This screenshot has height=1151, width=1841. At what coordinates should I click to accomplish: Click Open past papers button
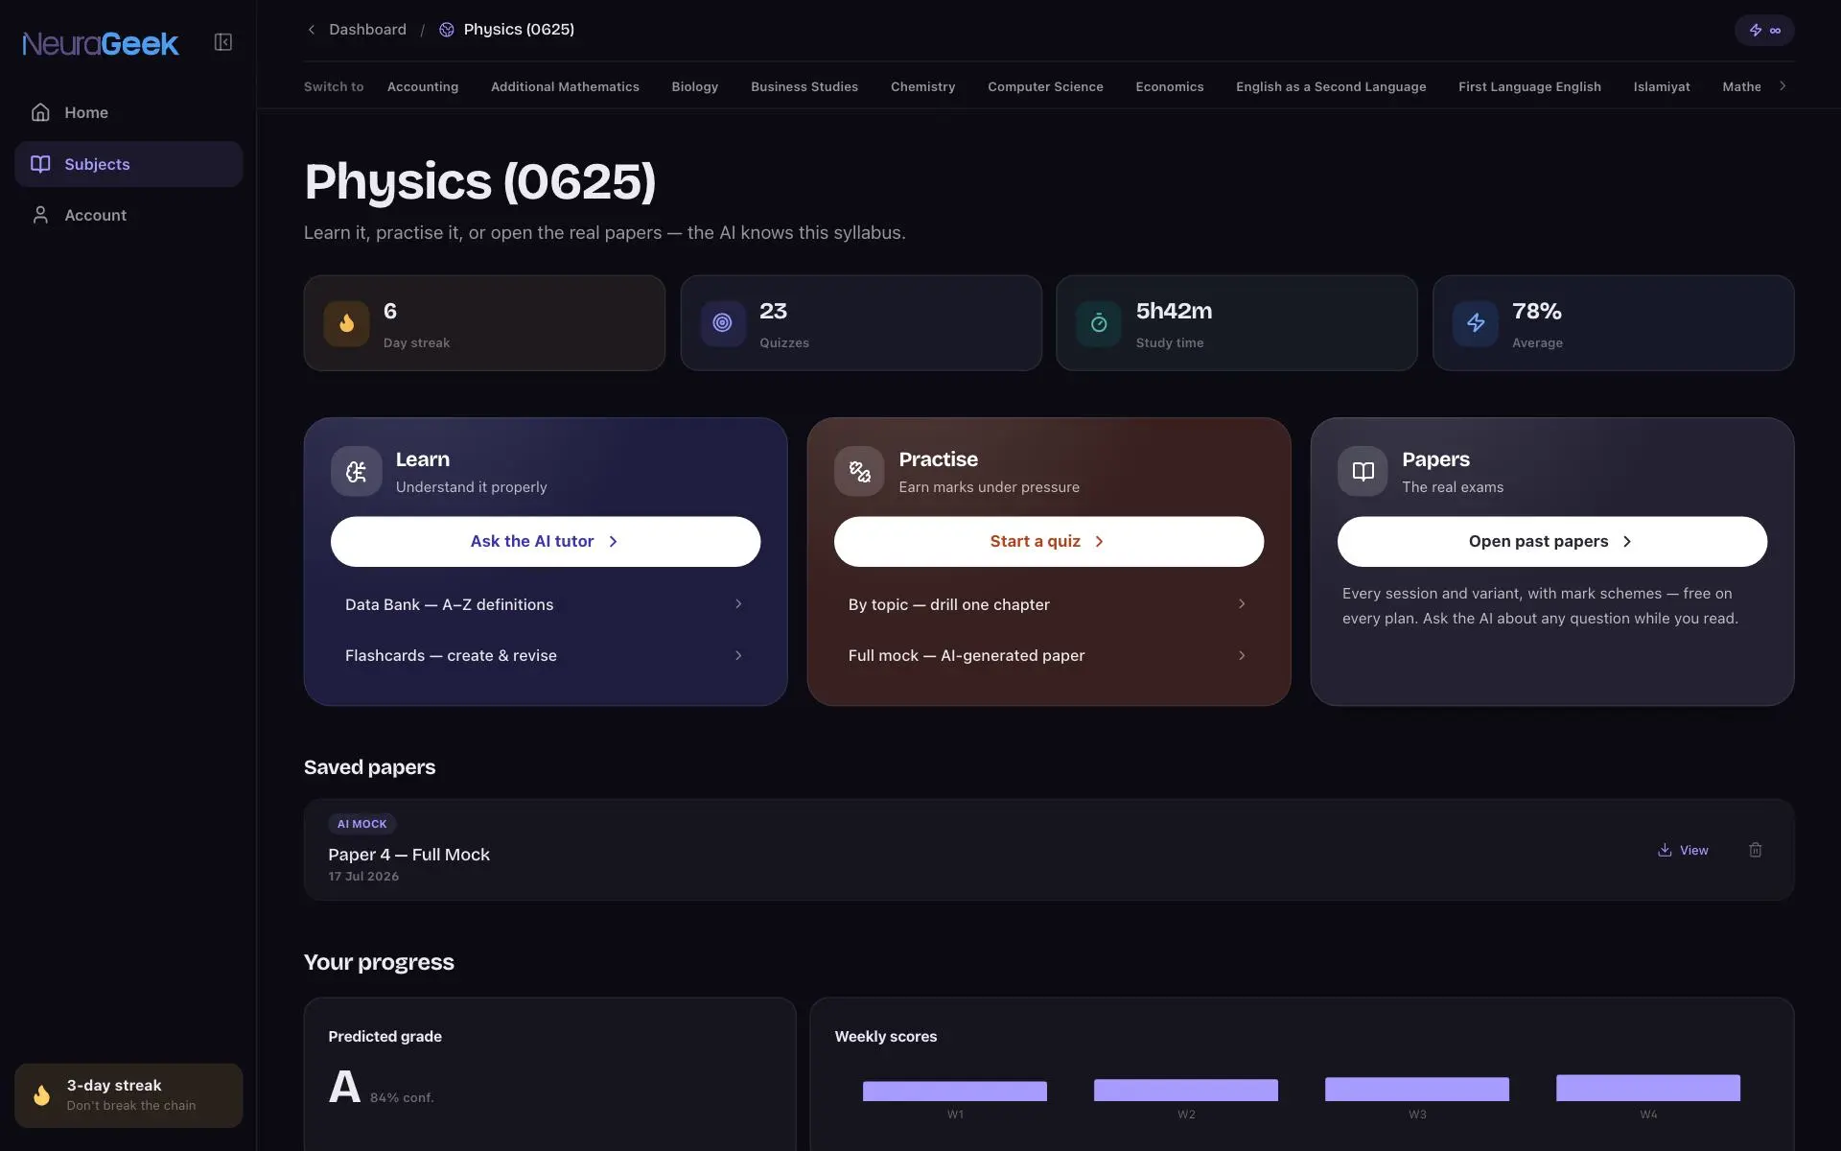(x=1552, y=542)
